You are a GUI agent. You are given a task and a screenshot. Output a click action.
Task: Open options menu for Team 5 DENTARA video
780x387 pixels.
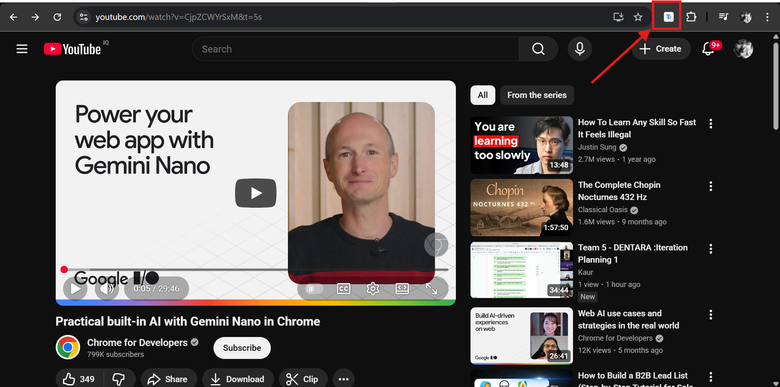click(x=711, y=249)
